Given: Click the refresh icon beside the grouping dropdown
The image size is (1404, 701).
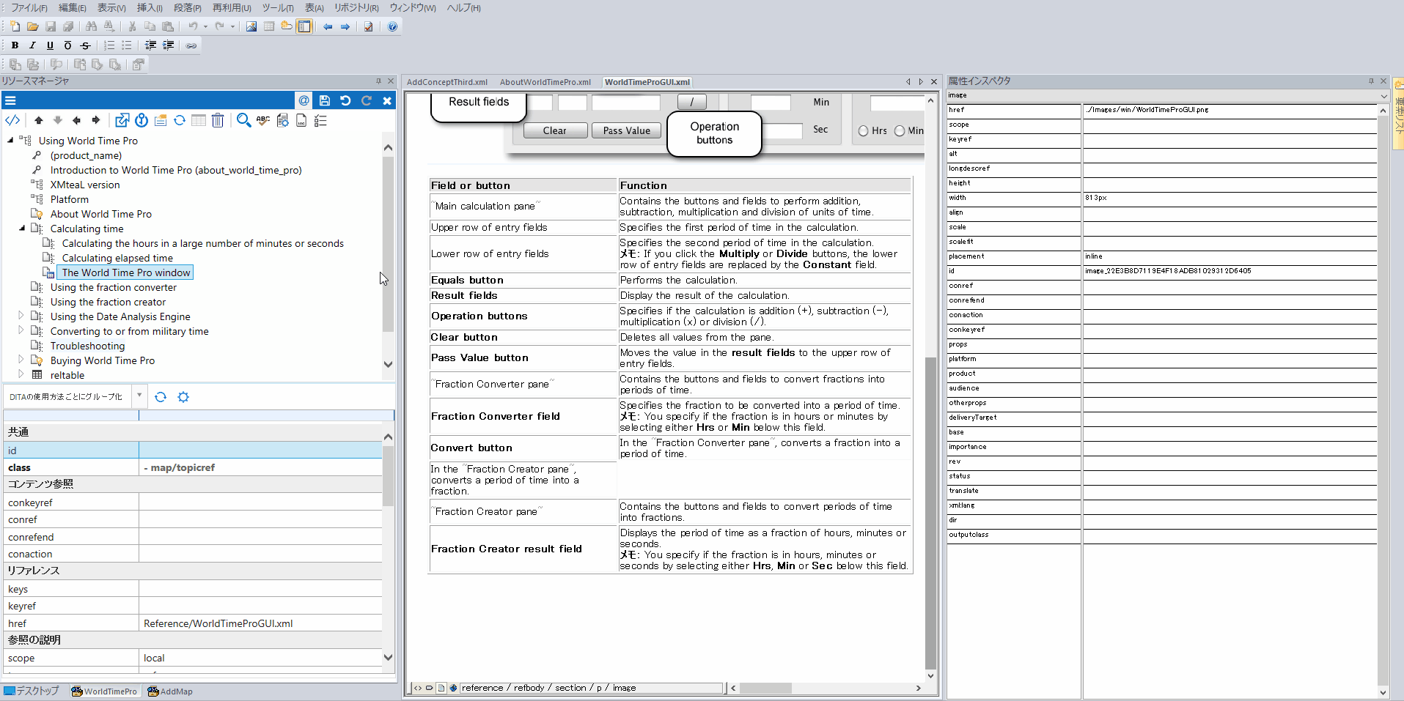Looking at the screenshot, I should [x=161, y=397].
